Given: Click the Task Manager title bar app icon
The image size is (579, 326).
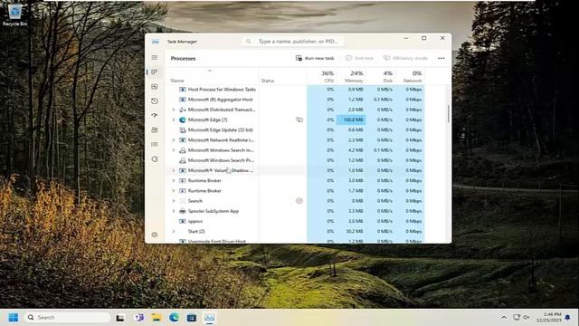Looking at the screenshot, I should pos(155,42).
